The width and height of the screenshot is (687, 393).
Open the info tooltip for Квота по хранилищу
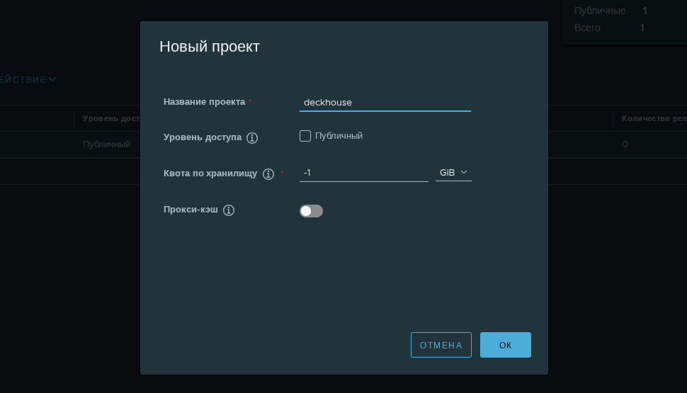[x=268, y=174]
